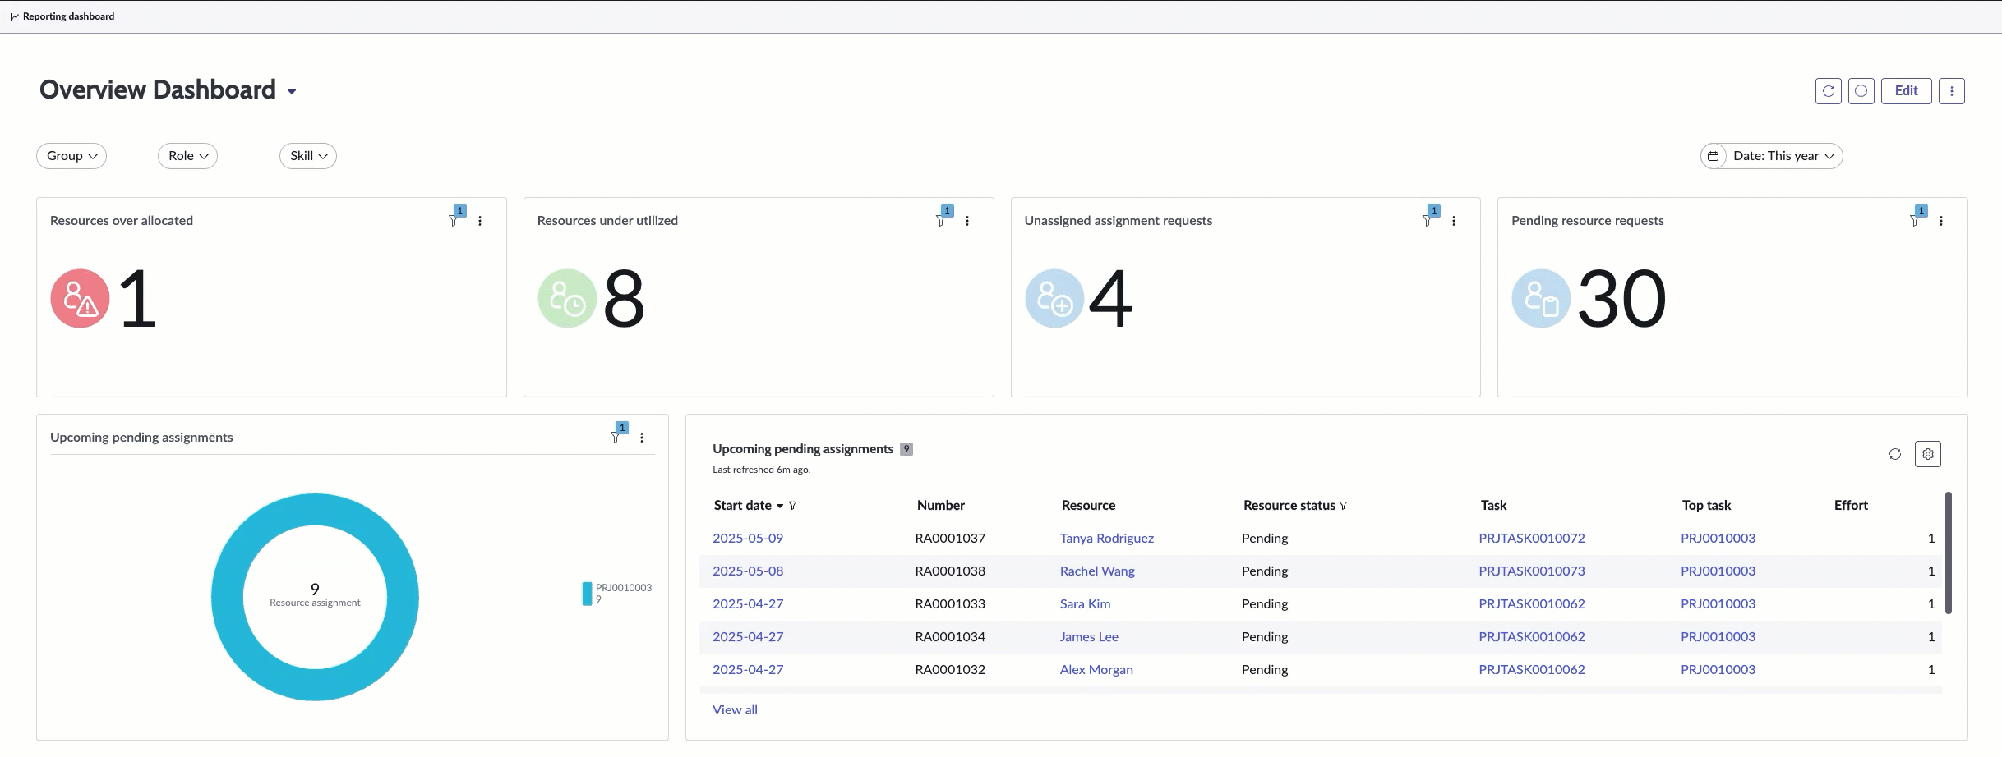The width and height of the screenshot is (2002, 757).
Task: Click the Resources over allocated count 1
Action: [x=137, y=299]
